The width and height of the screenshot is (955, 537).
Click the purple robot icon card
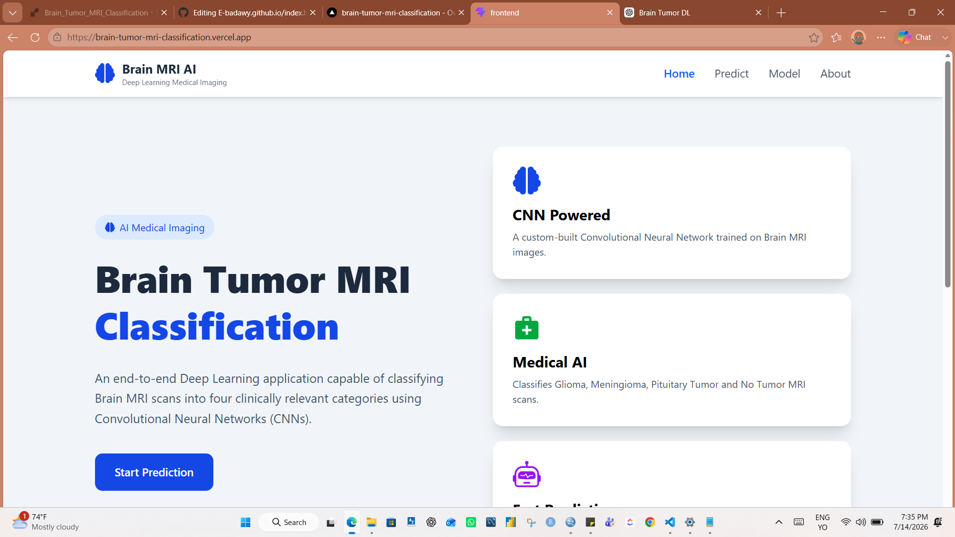(527, 474)
